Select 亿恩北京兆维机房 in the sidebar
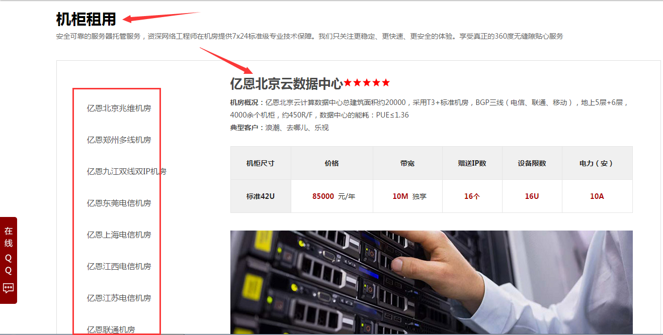The width and height of the screenshot is (663, 335). (119, 108)
